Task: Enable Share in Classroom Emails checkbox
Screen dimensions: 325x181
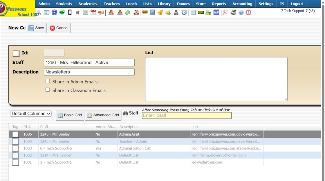Action: [48, 90]
